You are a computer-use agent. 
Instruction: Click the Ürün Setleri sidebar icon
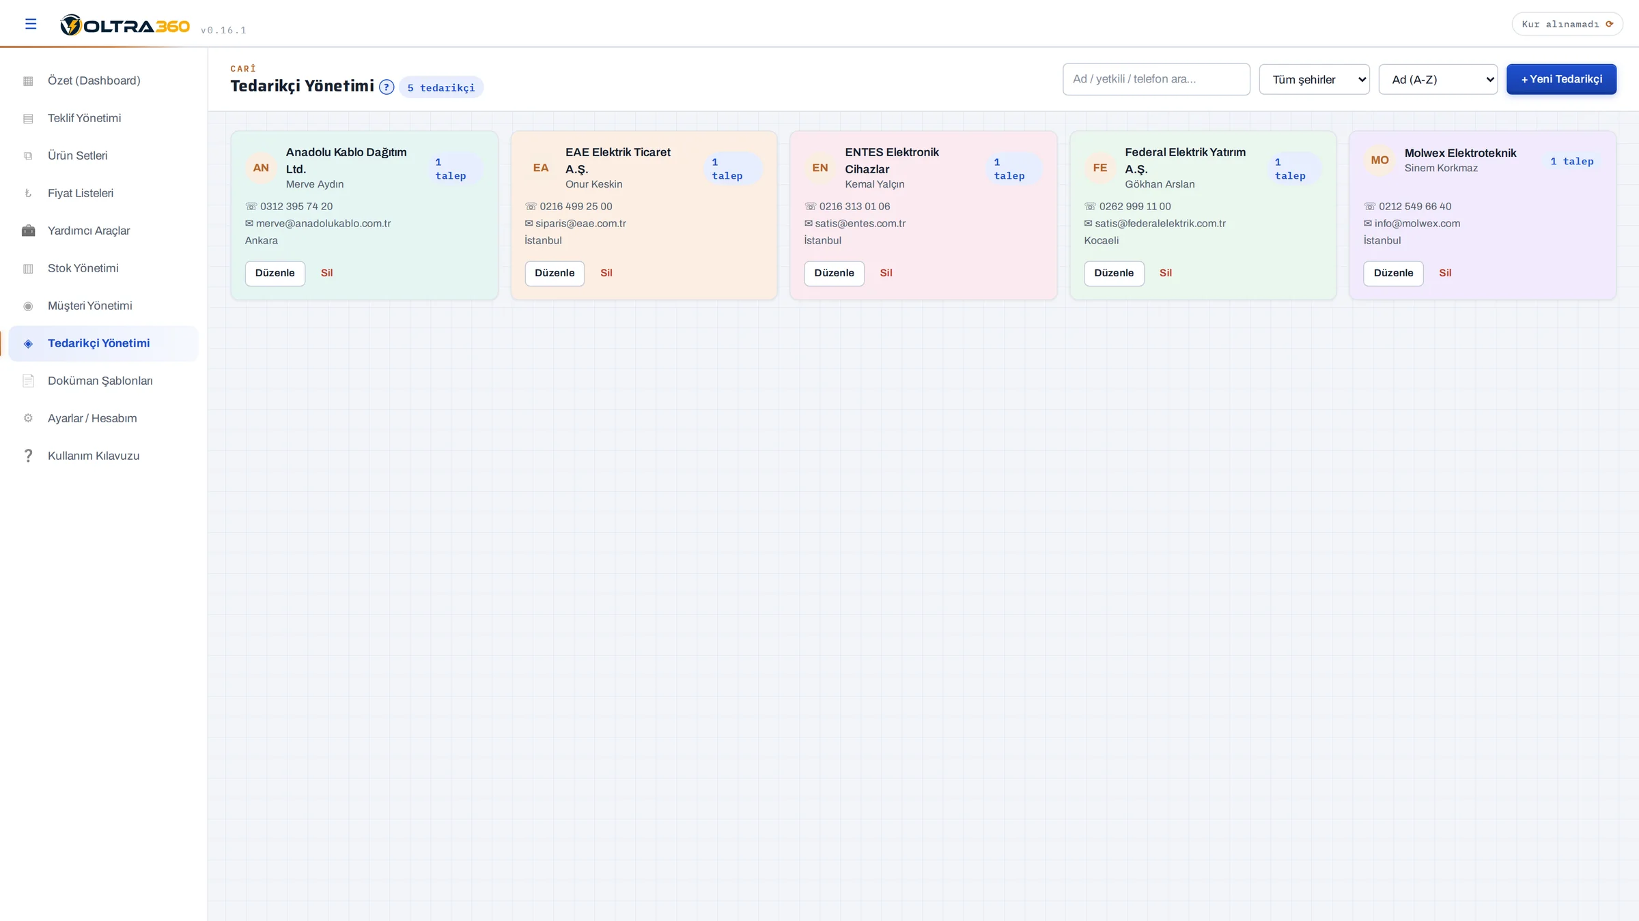tap(28, 156)
